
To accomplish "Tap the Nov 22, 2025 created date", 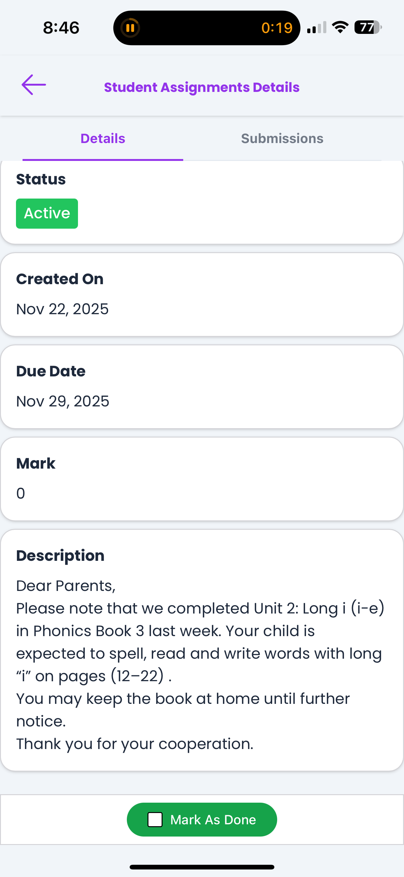I will point(63,309).
